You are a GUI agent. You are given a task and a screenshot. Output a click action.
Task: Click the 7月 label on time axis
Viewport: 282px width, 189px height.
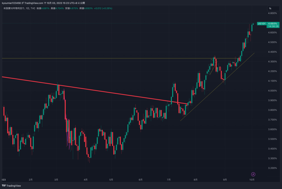click(x=169, y=180)
